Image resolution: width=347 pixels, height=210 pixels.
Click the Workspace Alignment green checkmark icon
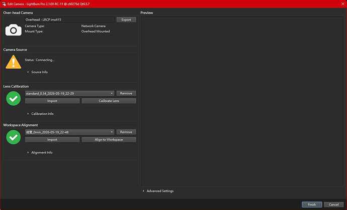14,137
